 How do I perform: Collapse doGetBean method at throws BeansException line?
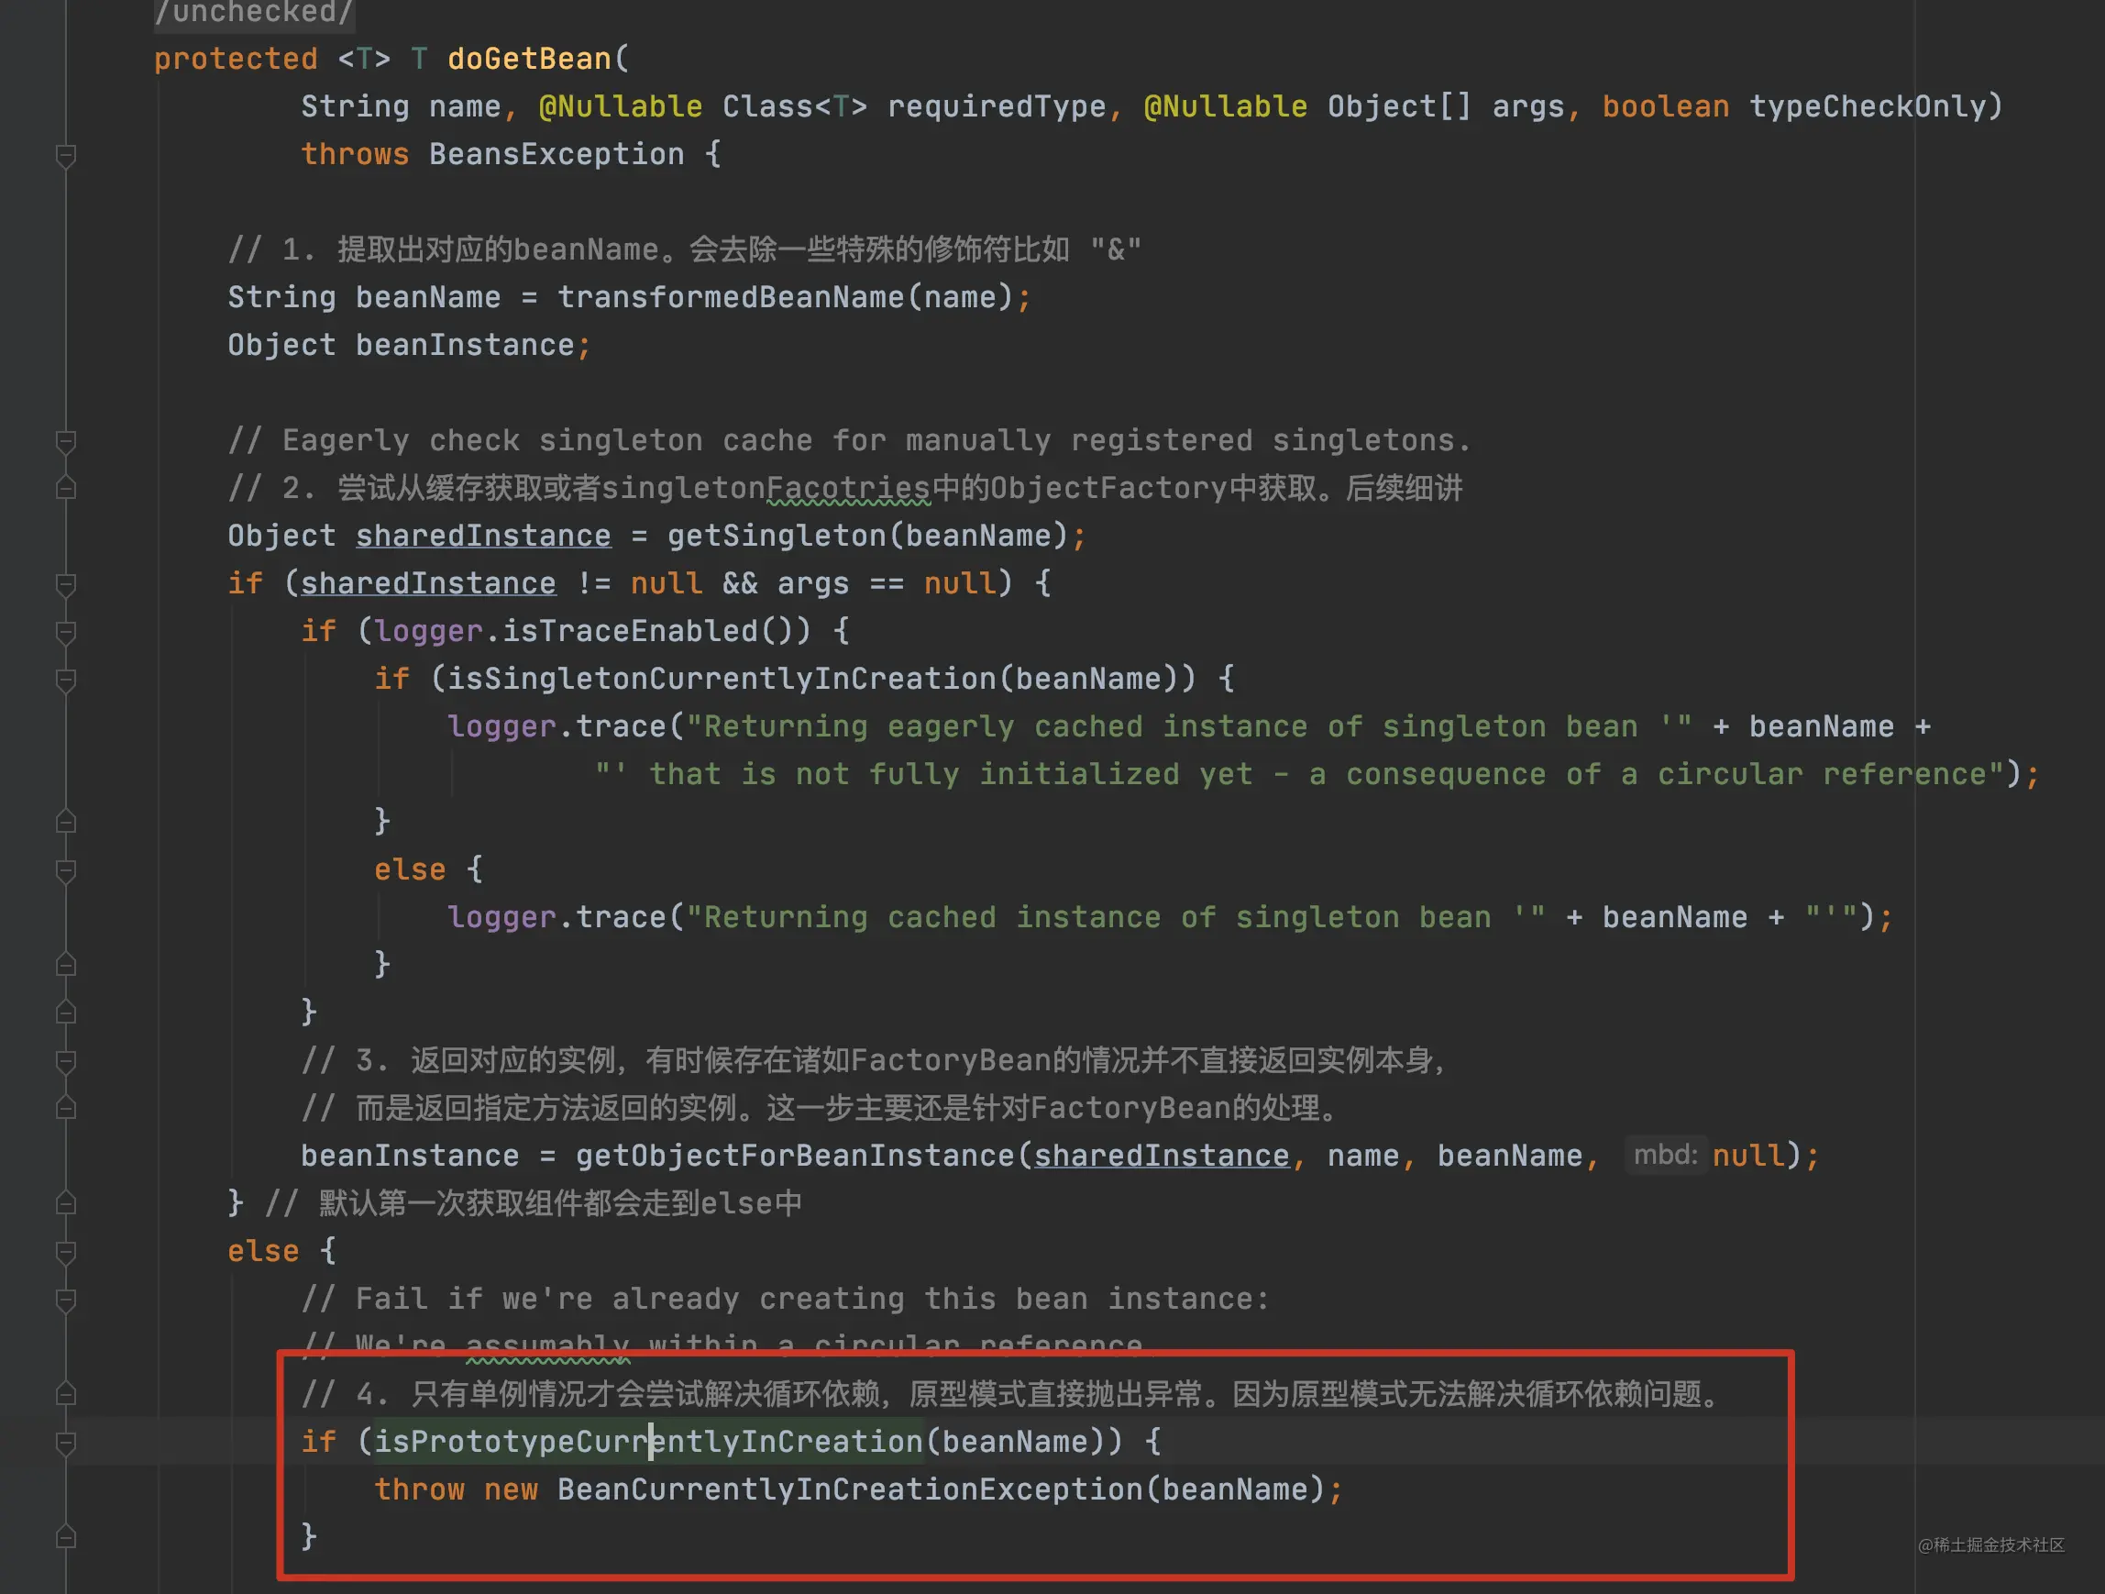tap(66, 154)
